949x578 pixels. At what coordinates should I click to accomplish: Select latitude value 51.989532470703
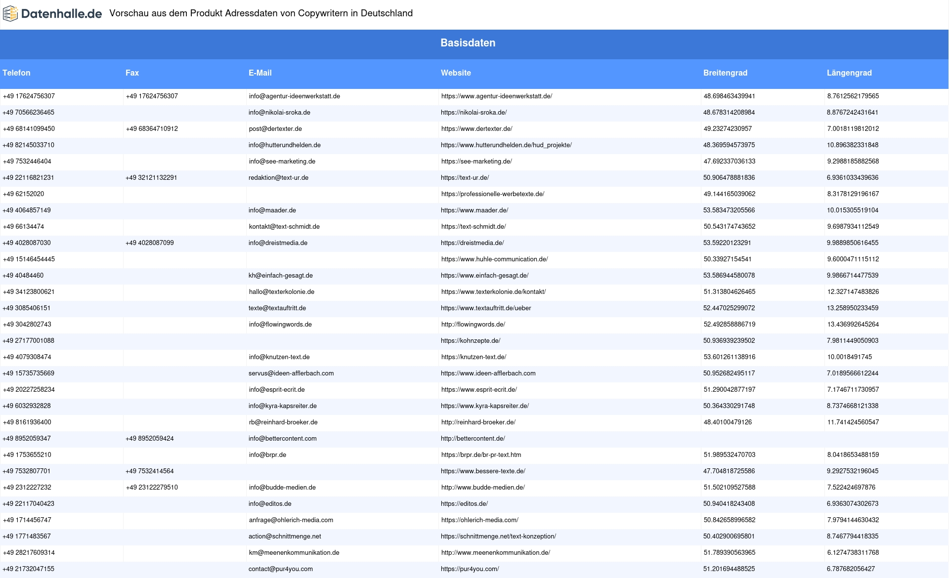730,455
